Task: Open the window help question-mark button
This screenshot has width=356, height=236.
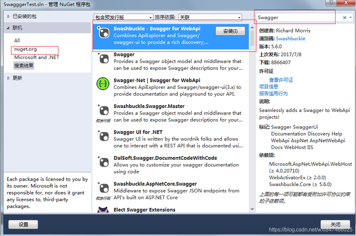Action: 331,3
